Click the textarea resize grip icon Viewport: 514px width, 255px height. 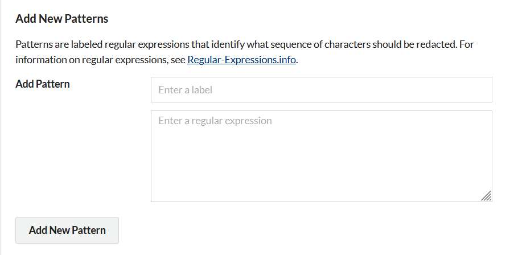tap(486, 196)
